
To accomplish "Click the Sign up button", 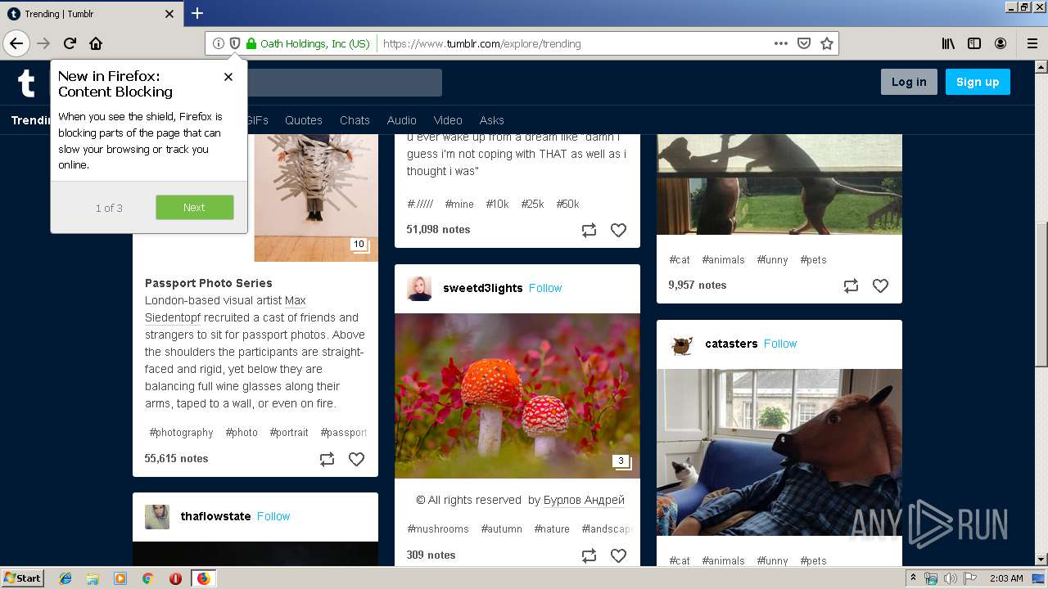I will [x=978, y=82].
